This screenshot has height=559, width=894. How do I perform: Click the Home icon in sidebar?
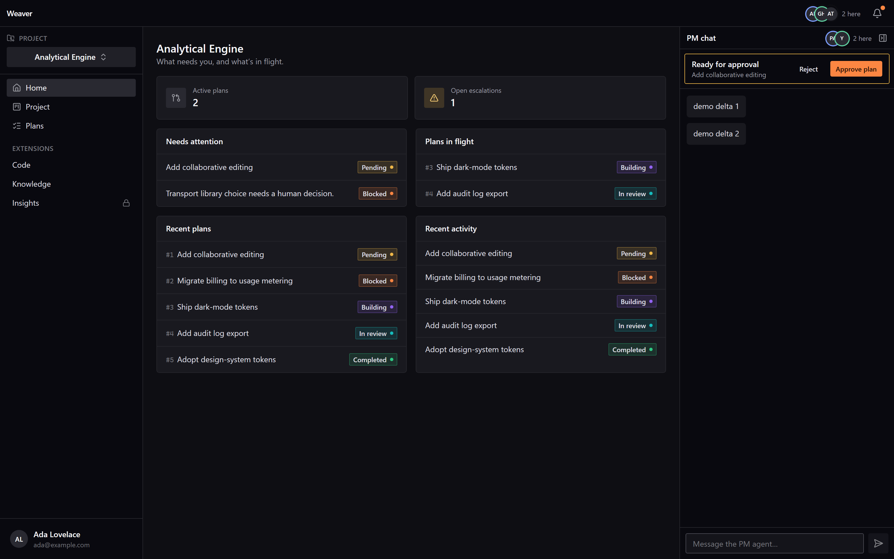pos(17,87)
